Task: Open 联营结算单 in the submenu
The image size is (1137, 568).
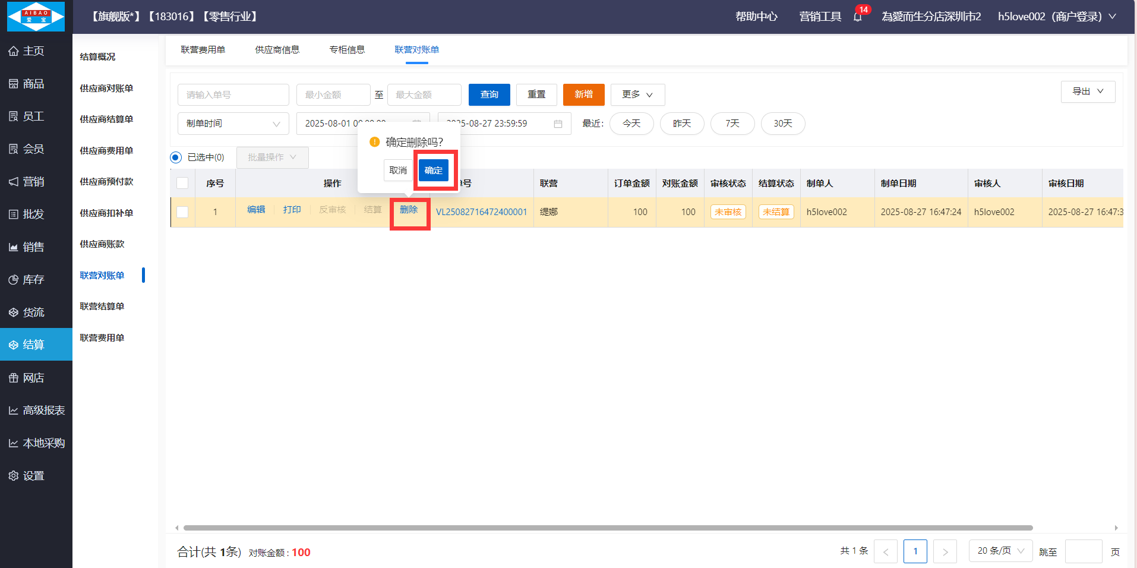Action: tap(102, 307)
